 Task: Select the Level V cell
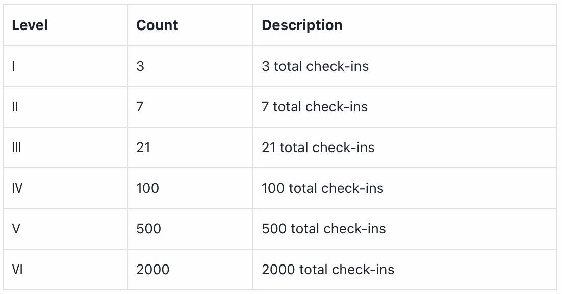click(16, 229)
